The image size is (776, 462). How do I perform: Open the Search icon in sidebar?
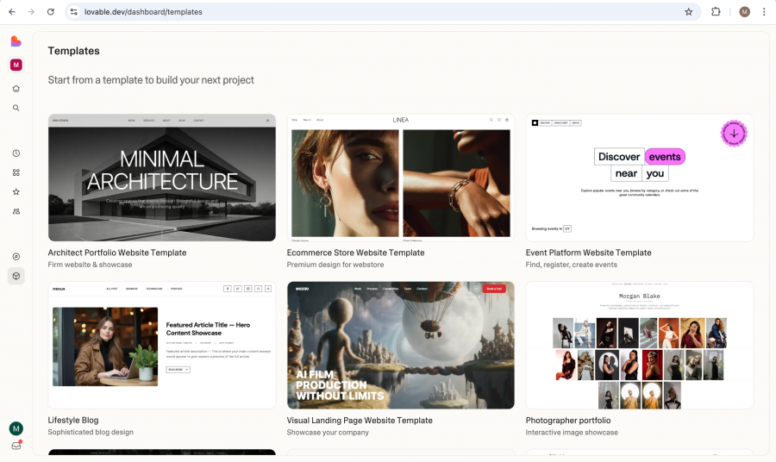[16, 109]
